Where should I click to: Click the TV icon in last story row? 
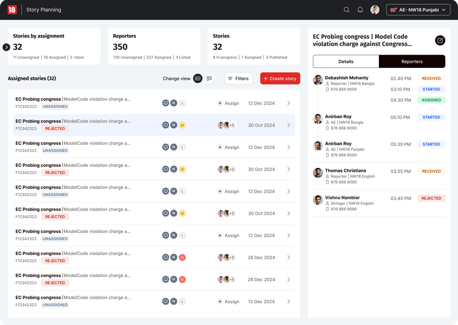pos(165,301)
